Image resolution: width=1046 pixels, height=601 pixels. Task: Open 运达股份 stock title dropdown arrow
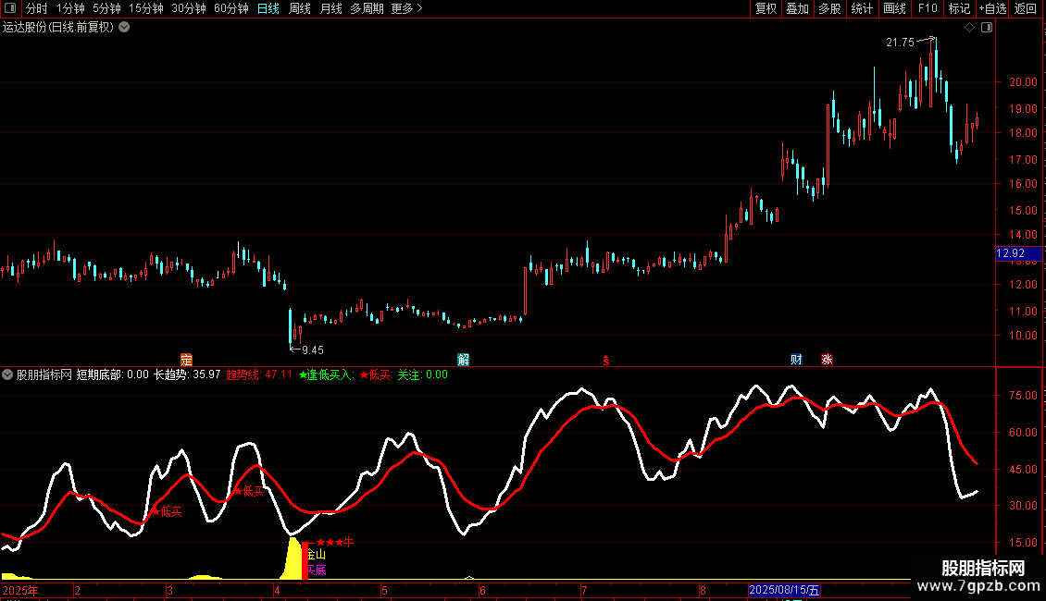coord(124,28)
